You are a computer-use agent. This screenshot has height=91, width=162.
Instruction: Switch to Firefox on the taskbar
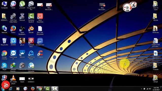(33, 89)
